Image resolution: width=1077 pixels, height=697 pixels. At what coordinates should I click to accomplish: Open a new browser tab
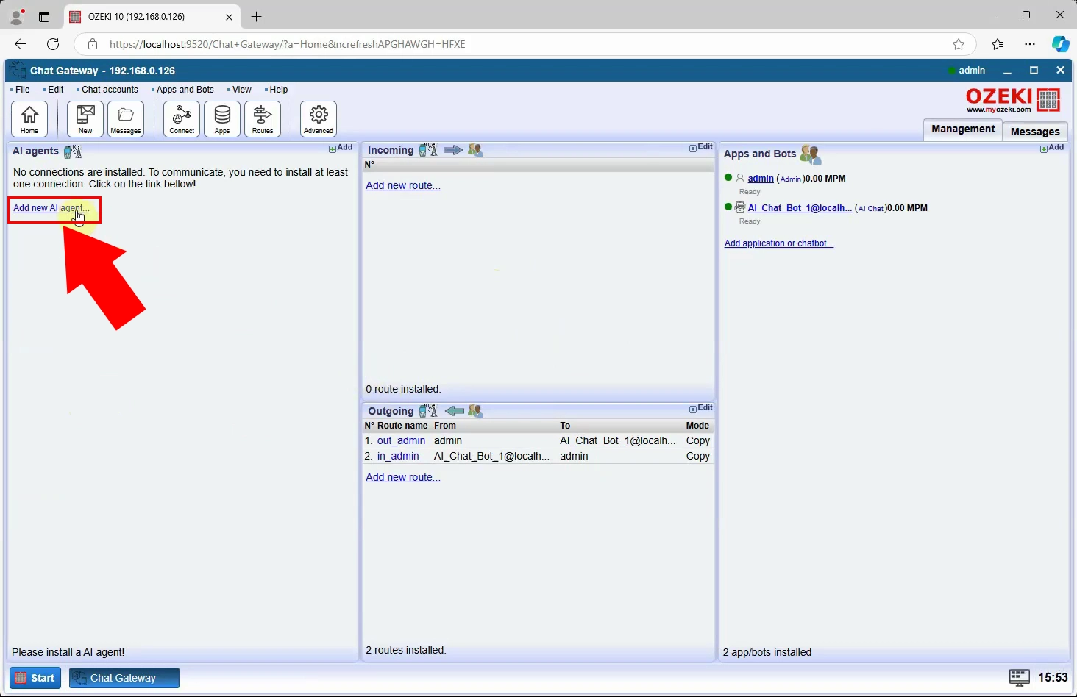(256, 16)
